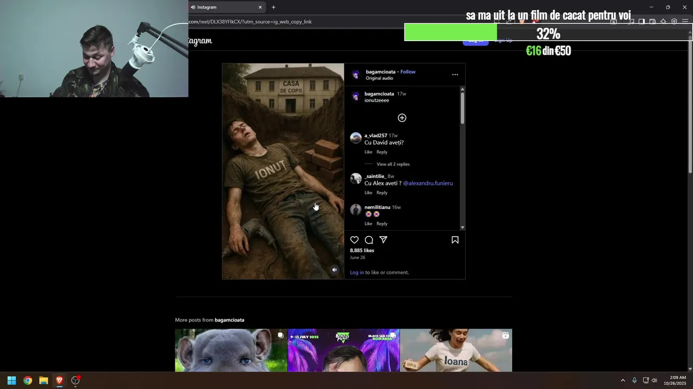Open a_vlad257's profile picture
693x389 pixels.
coord(356,138)
